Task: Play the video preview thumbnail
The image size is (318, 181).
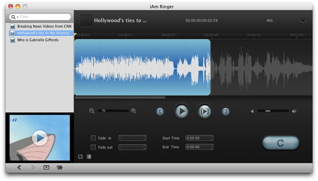Action: pyautogui.click(x=40, y=138)
